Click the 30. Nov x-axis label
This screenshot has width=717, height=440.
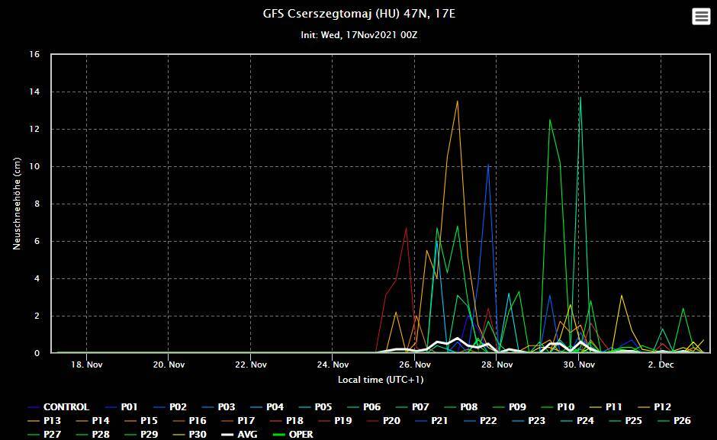coord(579,365)
